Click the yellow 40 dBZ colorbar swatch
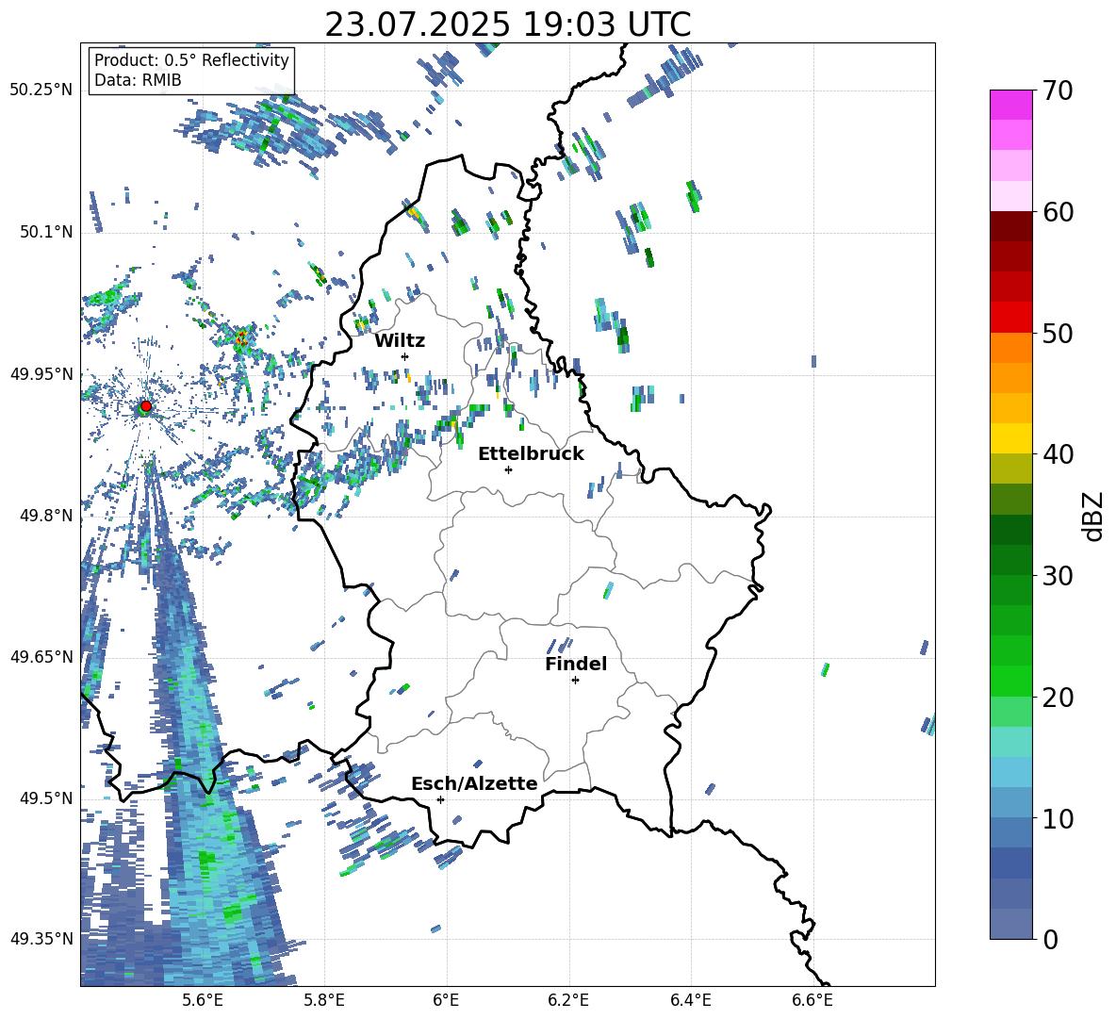 [x=1010, y=438]
